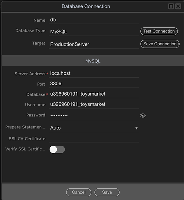Expand the Save Connection button arrow
The image size is (184, 200).
point(179,44)
